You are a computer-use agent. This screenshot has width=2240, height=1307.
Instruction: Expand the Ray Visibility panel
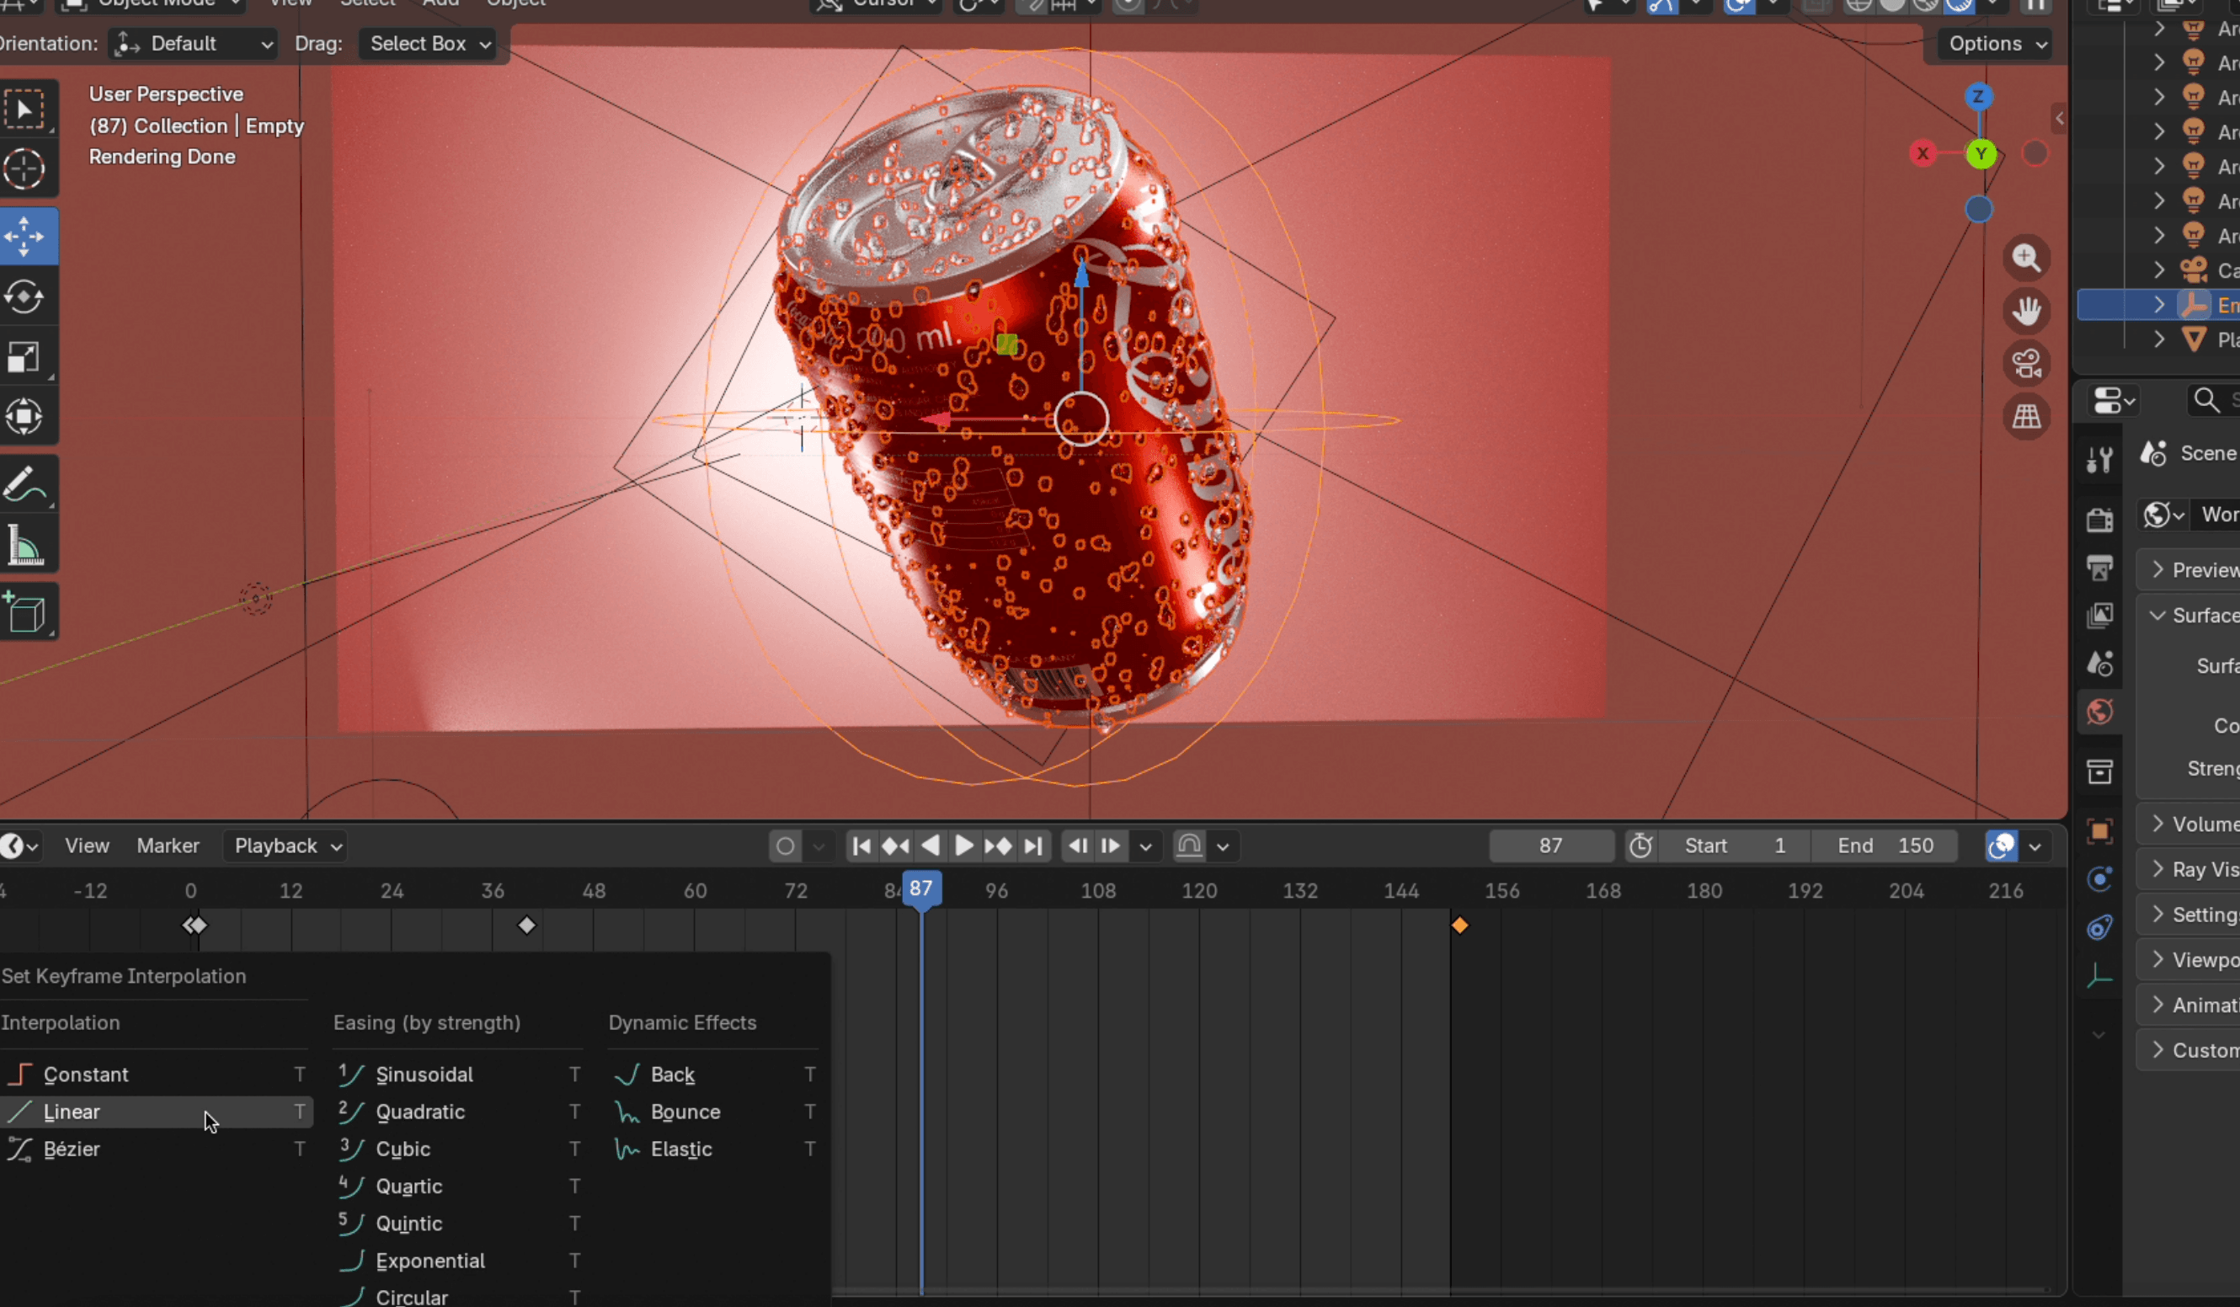(x=2157, y=870)
